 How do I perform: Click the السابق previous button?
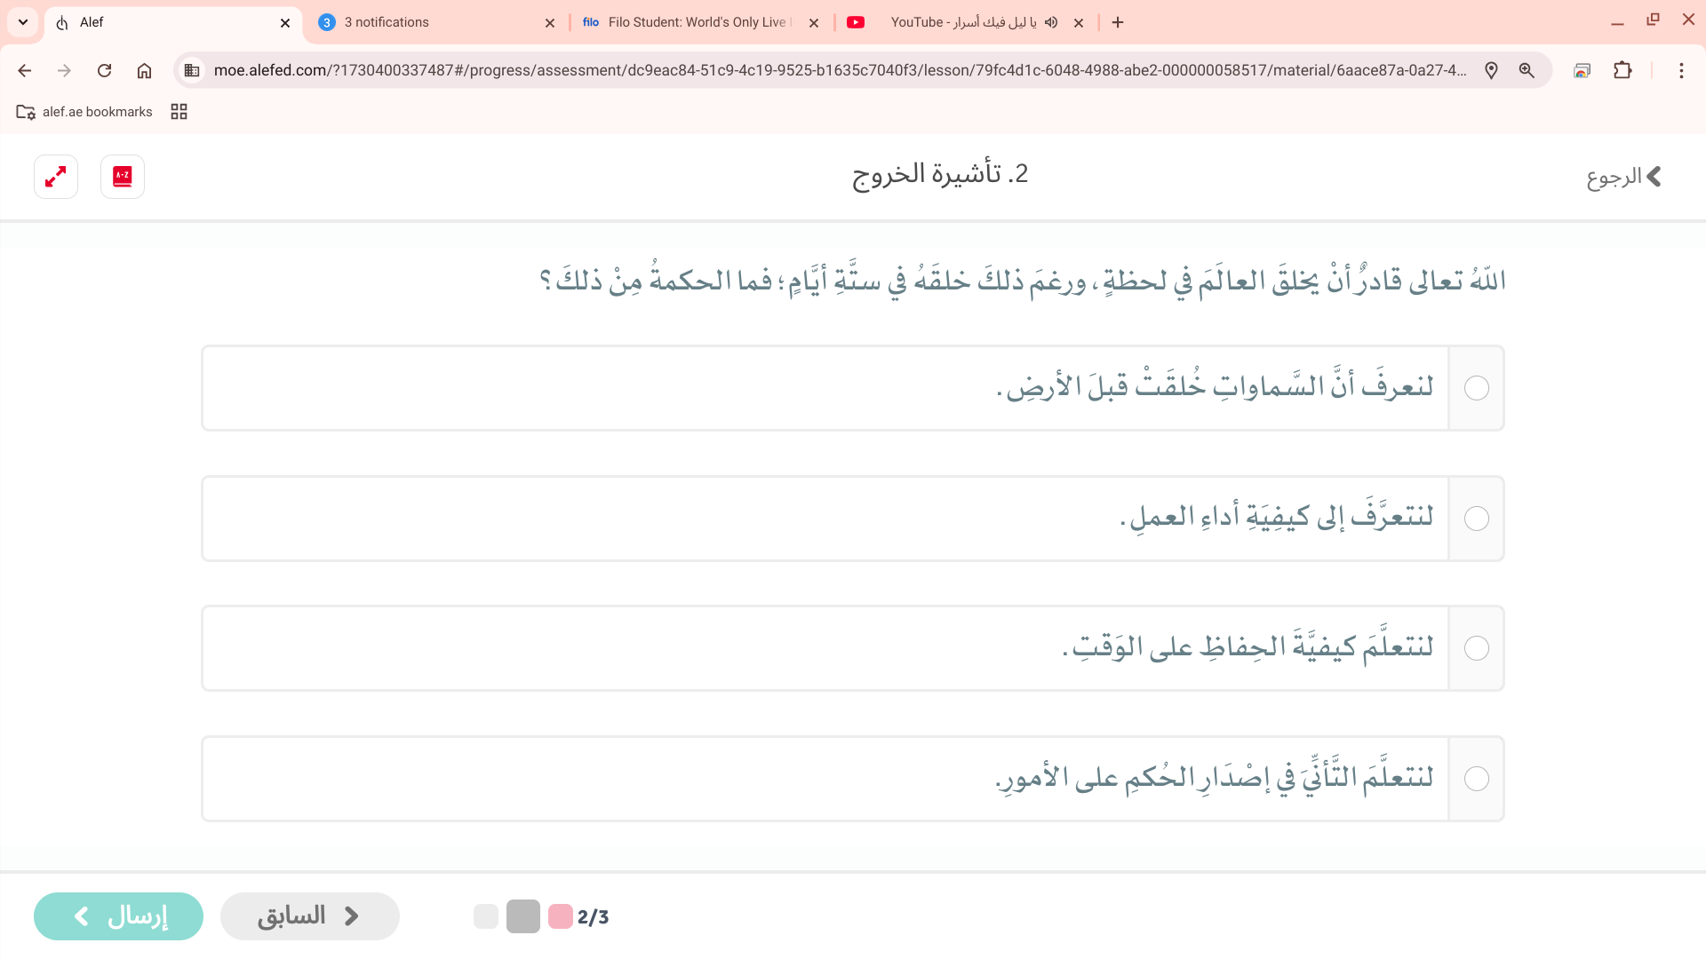pos(309,916)
